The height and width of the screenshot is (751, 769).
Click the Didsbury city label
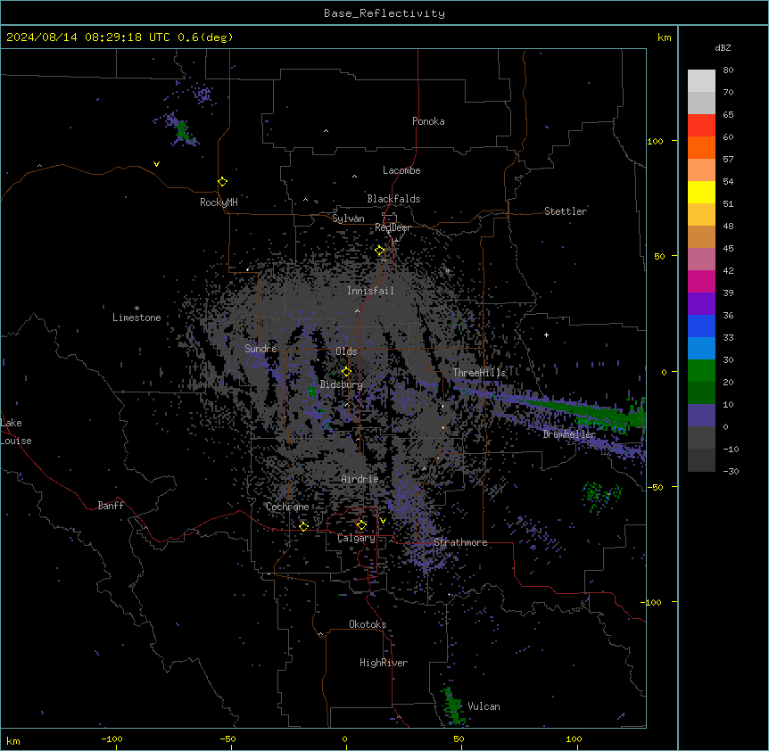pyautogui.click(x=342, y=384)
